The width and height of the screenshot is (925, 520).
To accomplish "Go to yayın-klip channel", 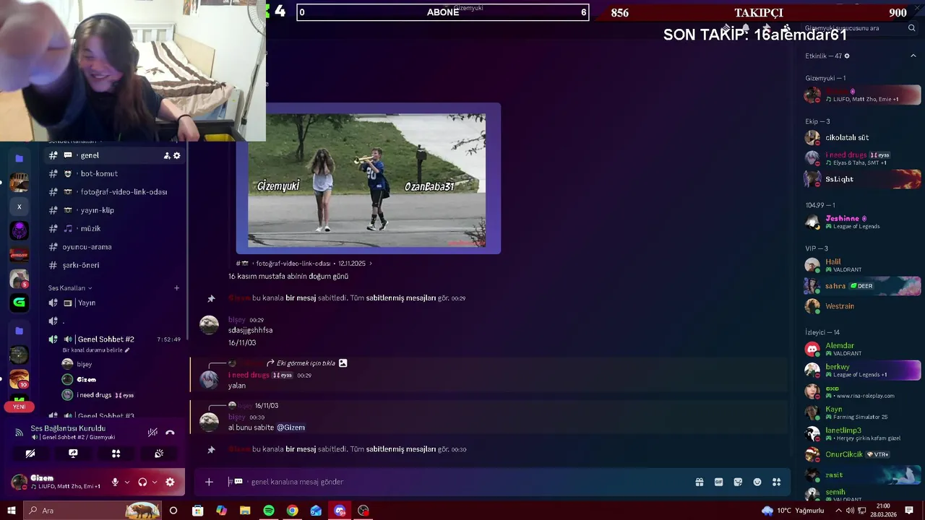I will [114, 210].
